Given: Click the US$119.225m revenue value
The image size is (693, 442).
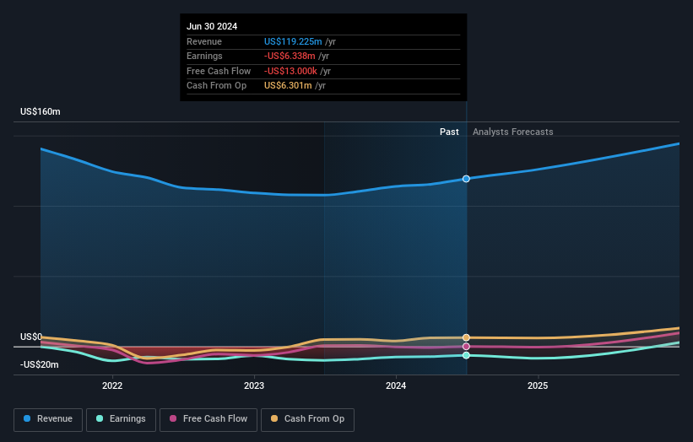Looking at the screenshot, I should [x=293, y=41].
